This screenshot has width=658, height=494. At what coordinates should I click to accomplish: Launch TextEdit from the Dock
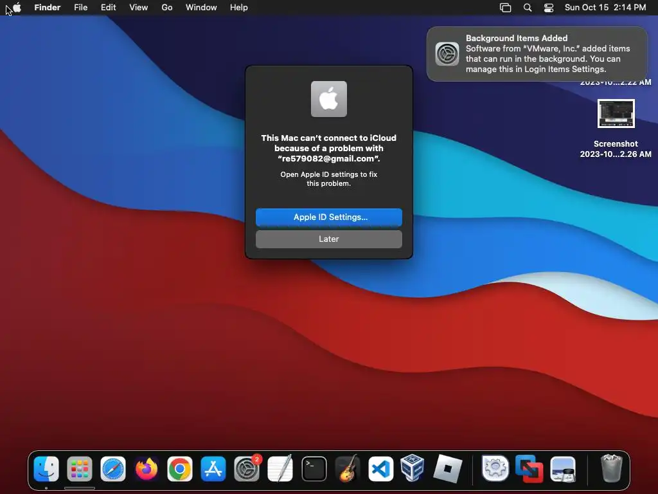click(280, 469)
